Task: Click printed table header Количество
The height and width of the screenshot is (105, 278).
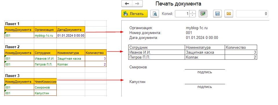Action: (x=241, y=48)
